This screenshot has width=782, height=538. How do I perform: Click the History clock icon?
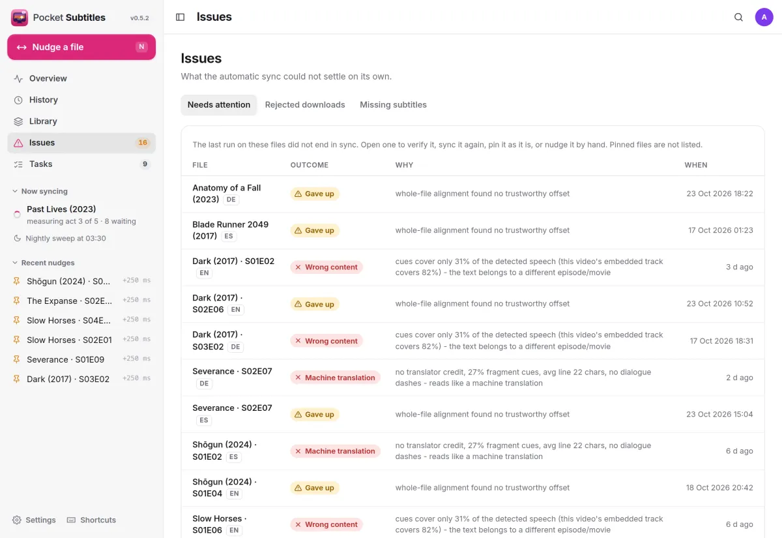pyautogui.click(x=18, y=100)
